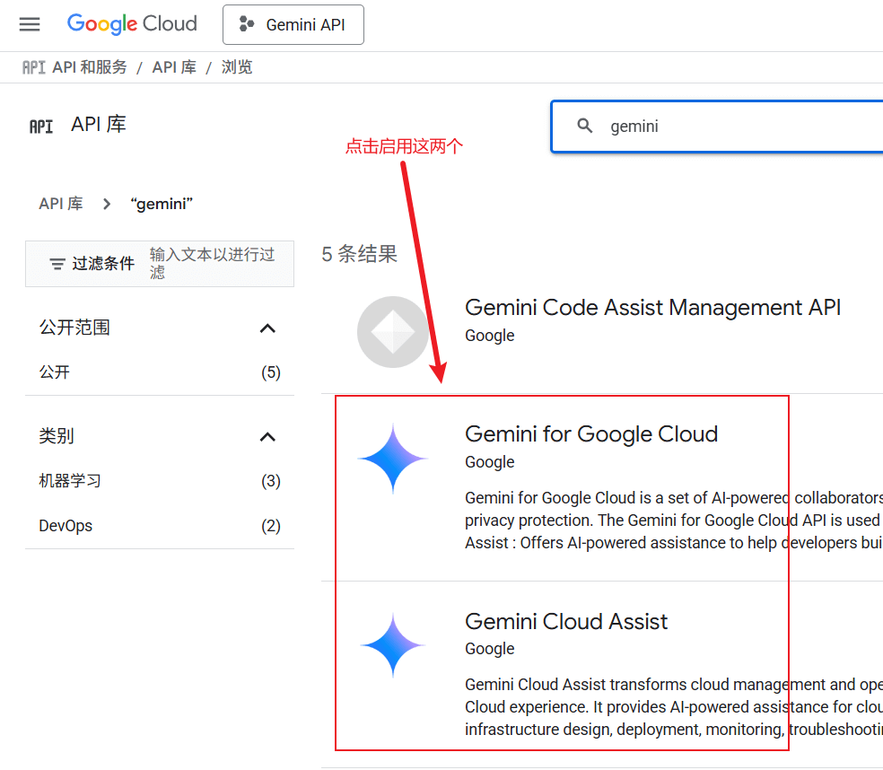The width and height of the screenshot is (883, 770).
Task: Open the Gemini API project selector
Action: tap(293, 25)
